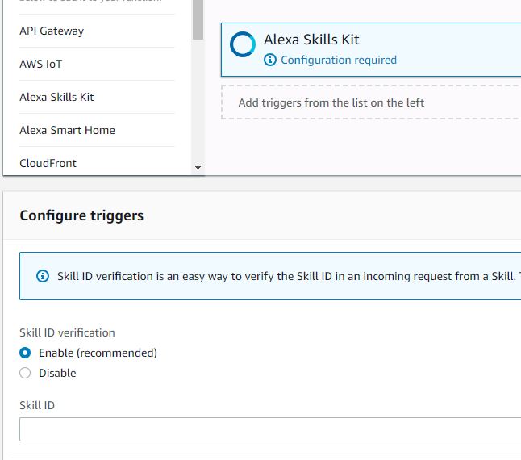Select Enable (recommended) radio button

(25, 353)
